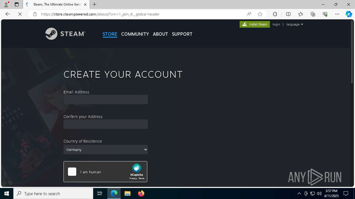Open network status tray icon

pos(313,193)
